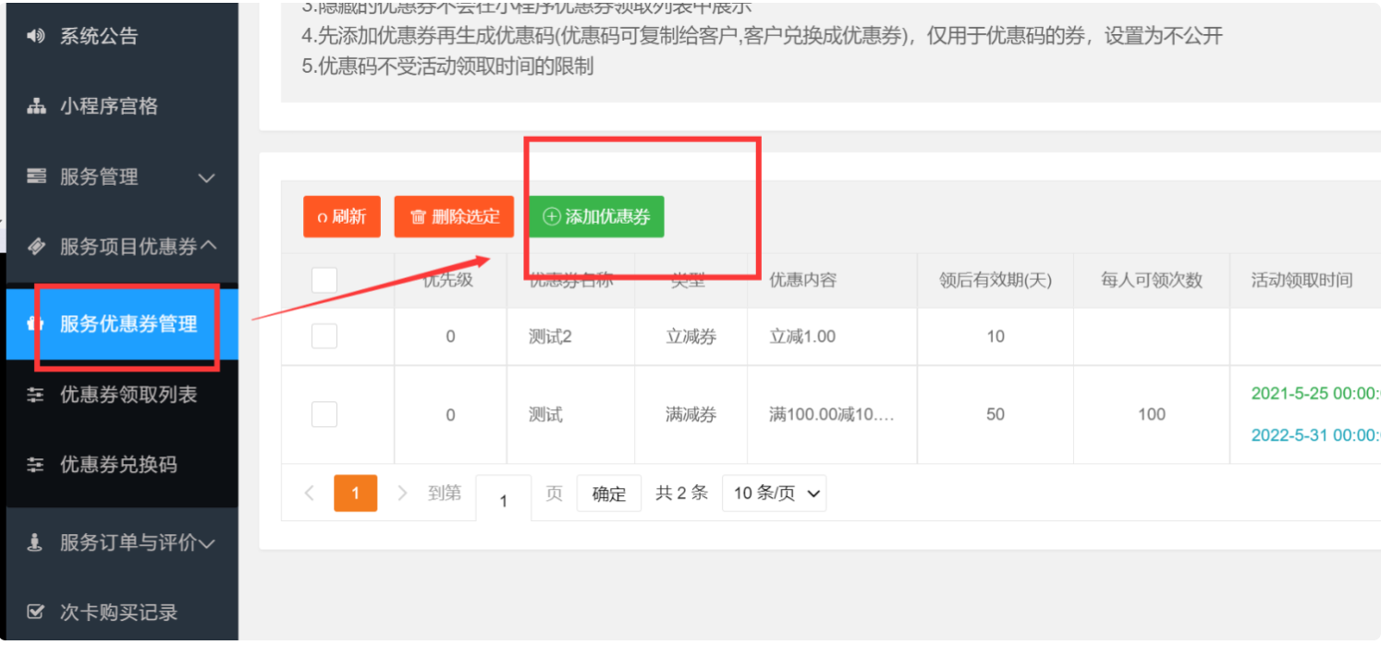Click the 满减券 type cell
Screen dimensions: 1381x645
[691, 415]
